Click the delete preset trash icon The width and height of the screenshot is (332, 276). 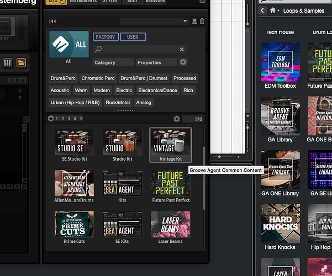tap(202, 21)
